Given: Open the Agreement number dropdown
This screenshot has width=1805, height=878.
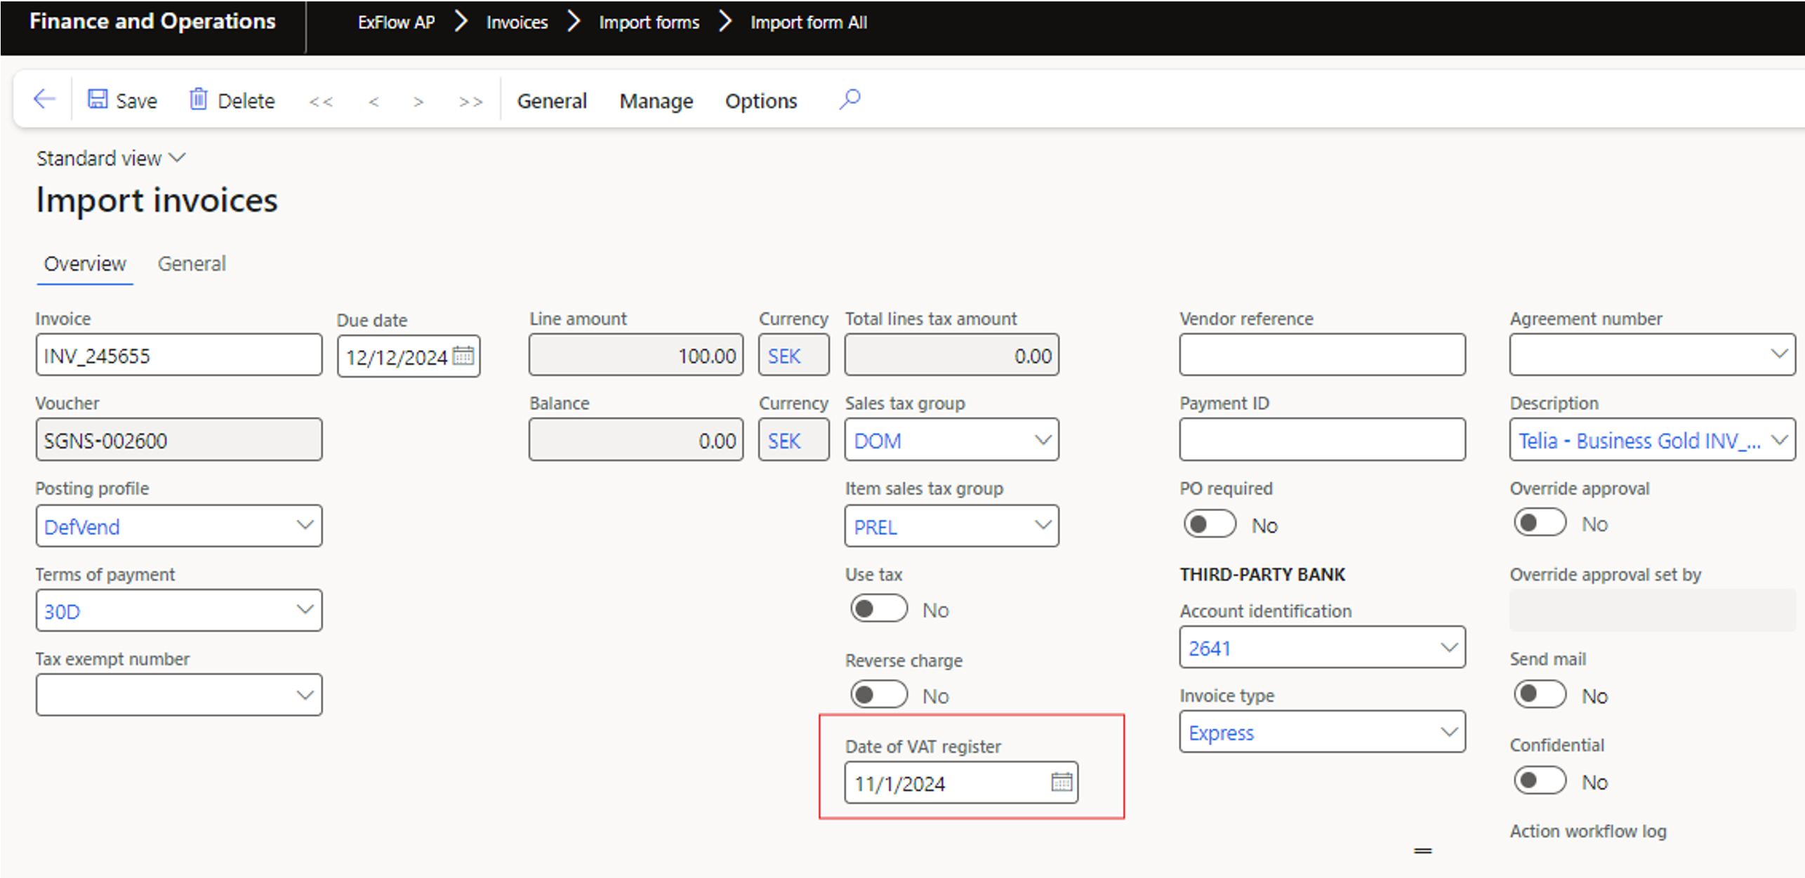Looking at the screenshot, I should click(x=1779, y=354).
